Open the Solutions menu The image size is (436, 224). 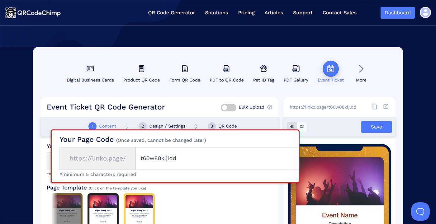click(216, 13)
